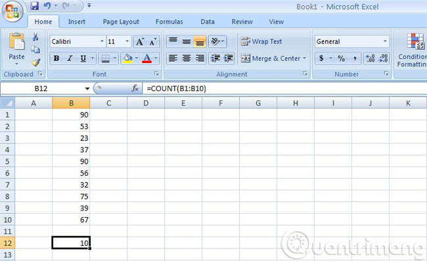
Task: Align text left in cell
Action: [x=173, y=58]
